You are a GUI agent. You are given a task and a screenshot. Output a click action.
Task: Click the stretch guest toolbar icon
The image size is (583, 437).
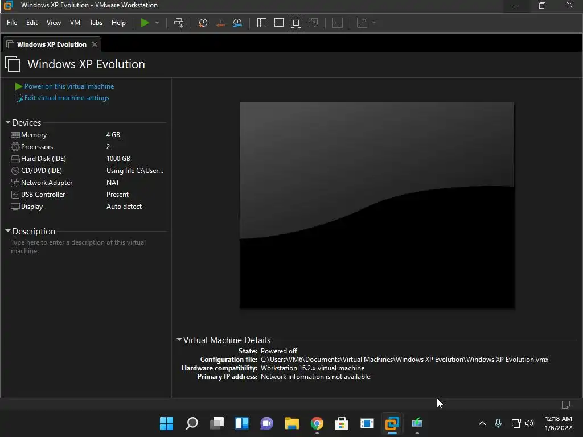(362, 23)
